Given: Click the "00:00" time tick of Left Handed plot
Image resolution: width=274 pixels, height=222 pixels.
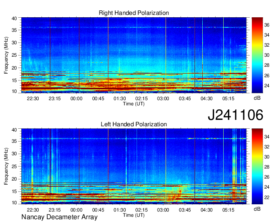Looking at the screenshot, I should (x=77, y=210).
